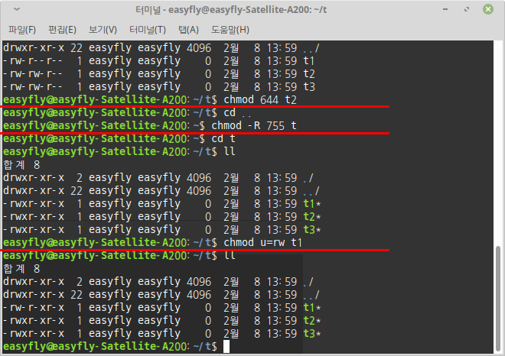This screenshot has width=505, height=356.
Task: Open the 터미널(T) menu
Action: (x=148, y=30)
